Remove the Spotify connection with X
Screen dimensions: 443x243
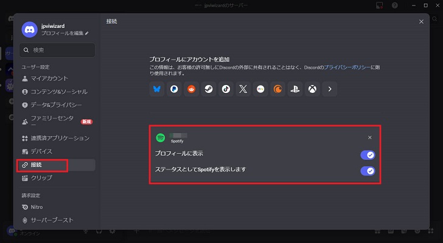point(370,137)
